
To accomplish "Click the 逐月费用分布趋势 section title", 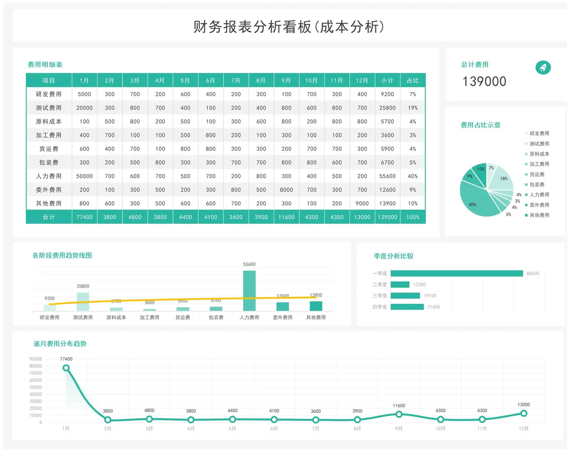I will 60,344.
